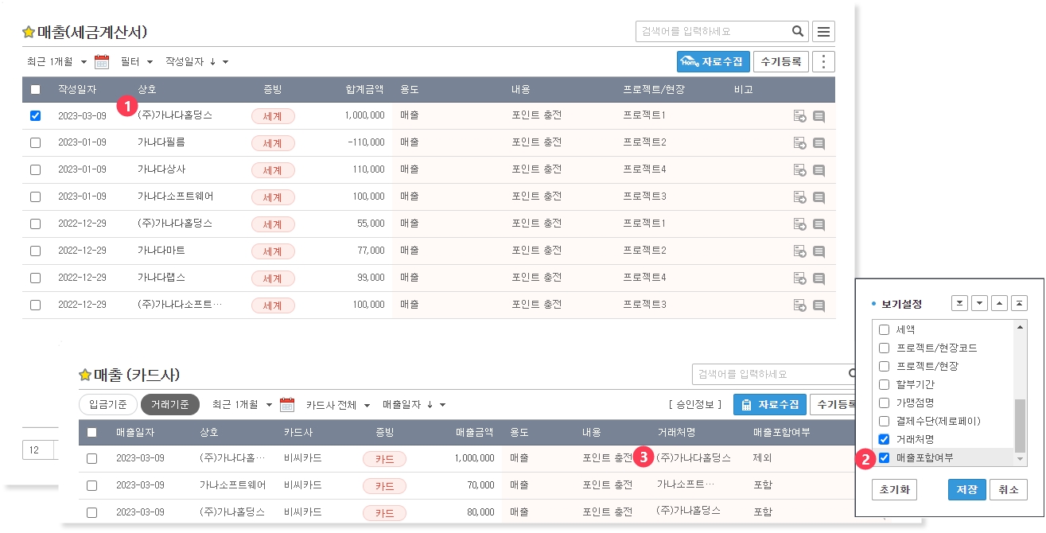Open the three-dot more options button
Image resolution: width=1046 pixels, height=533 pixels.
tap(823, 62)
